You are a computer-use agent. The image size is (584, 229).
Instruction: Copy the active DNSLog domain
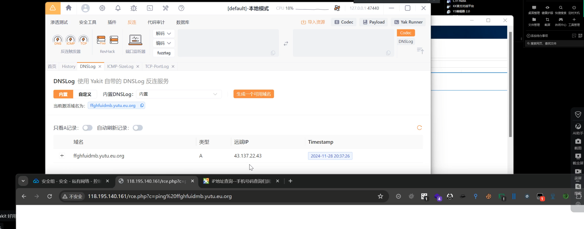pos(142,105)
